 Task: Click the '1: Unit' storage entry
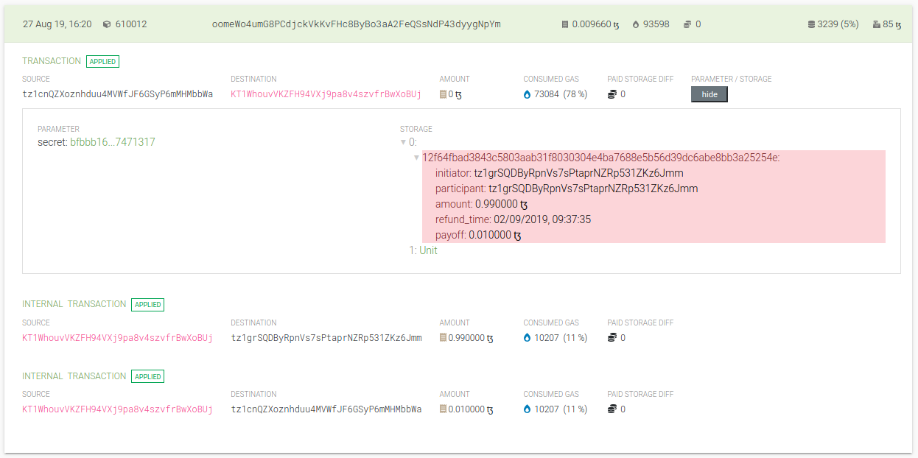[423, 250]
